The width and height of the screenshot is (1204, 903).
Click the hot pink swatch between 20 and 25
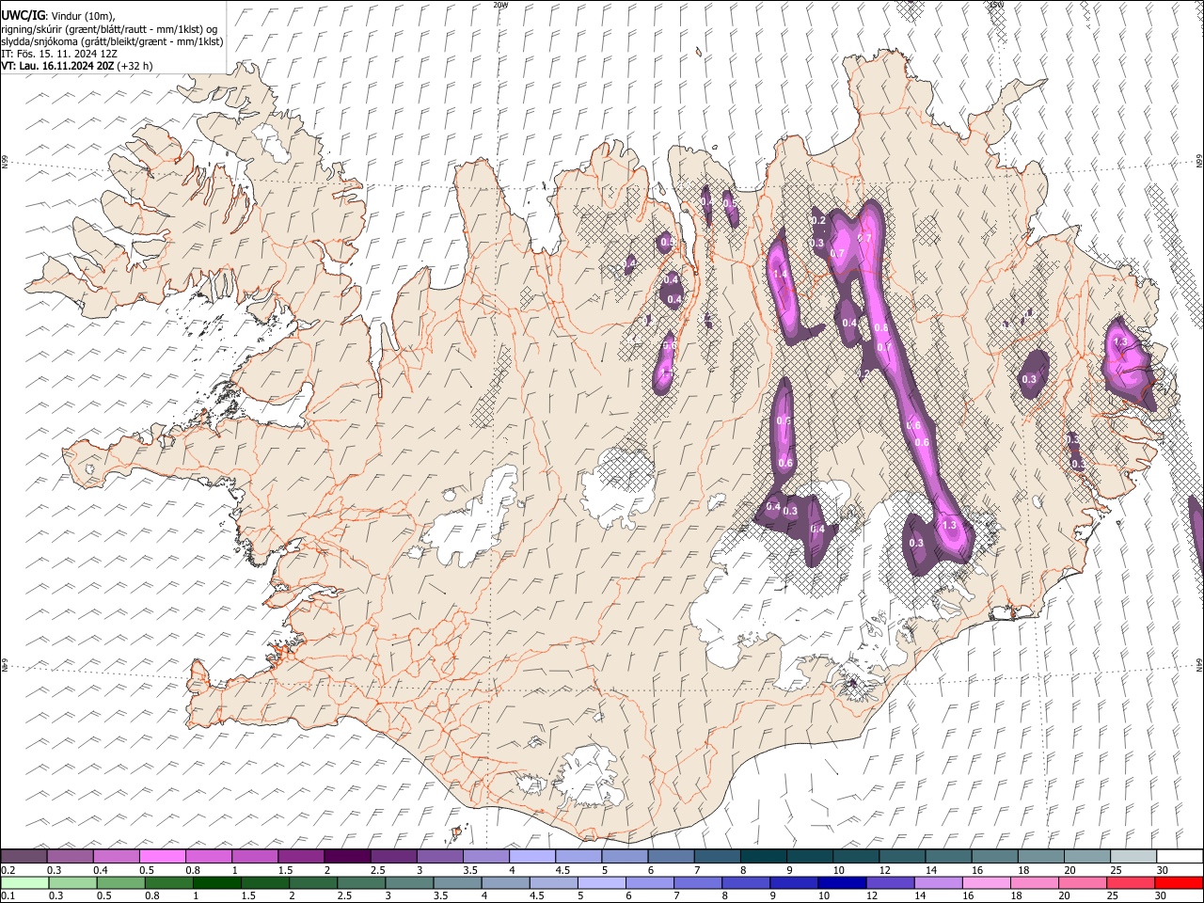pyautogui.click(x=1082, y=882)
